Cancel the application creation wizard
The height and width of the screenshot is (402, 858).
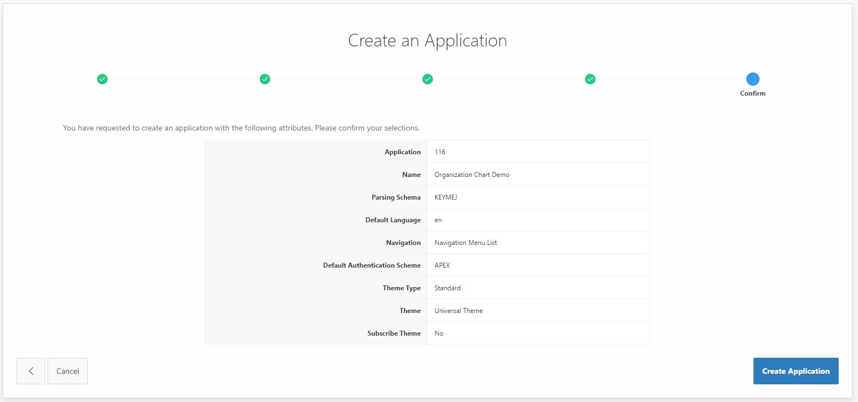[x=67, y=371]
